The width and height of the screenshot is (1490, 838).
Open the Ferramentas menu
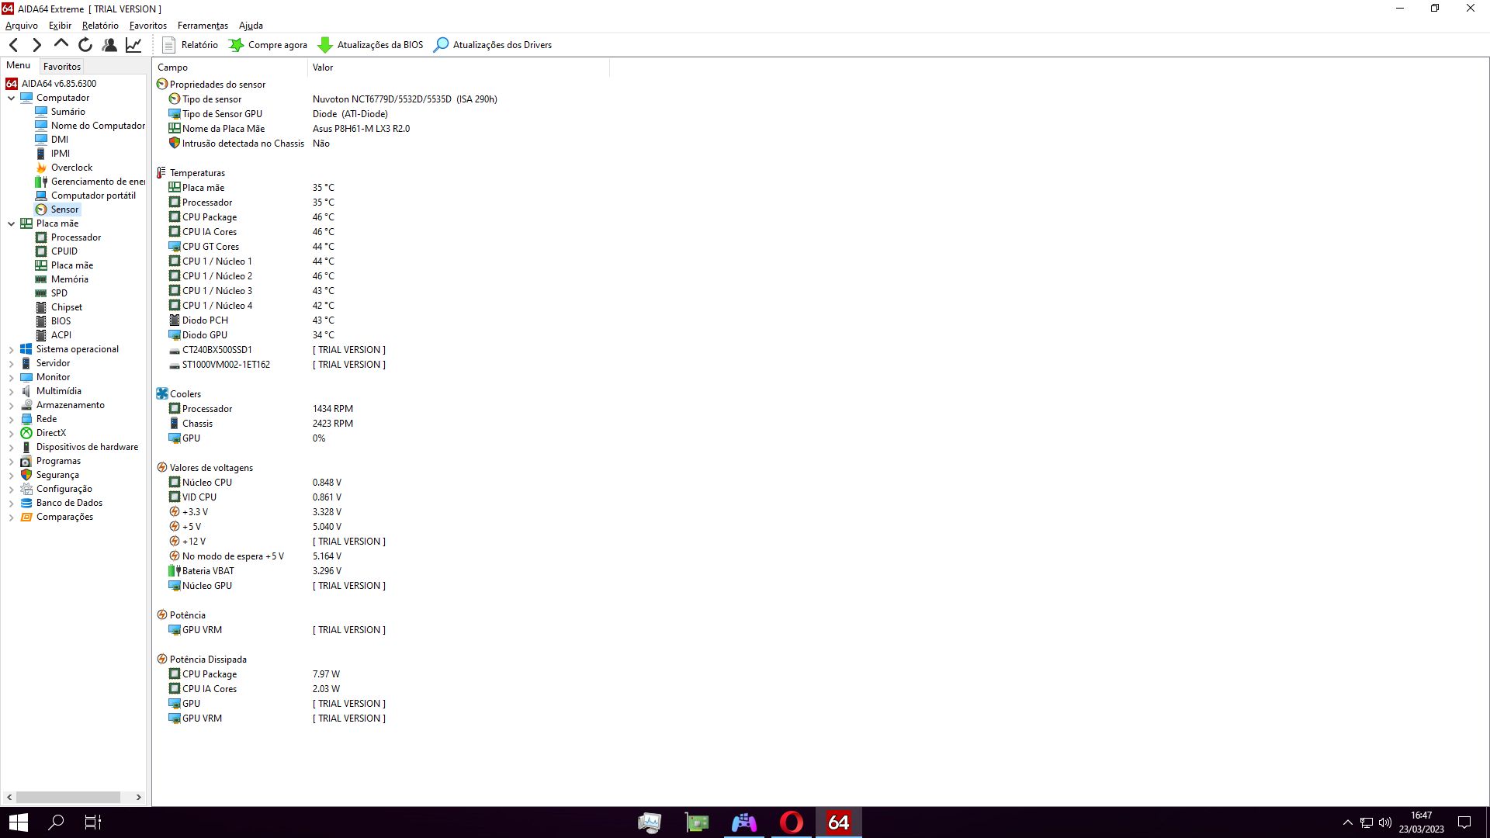(x=203, y=26)
